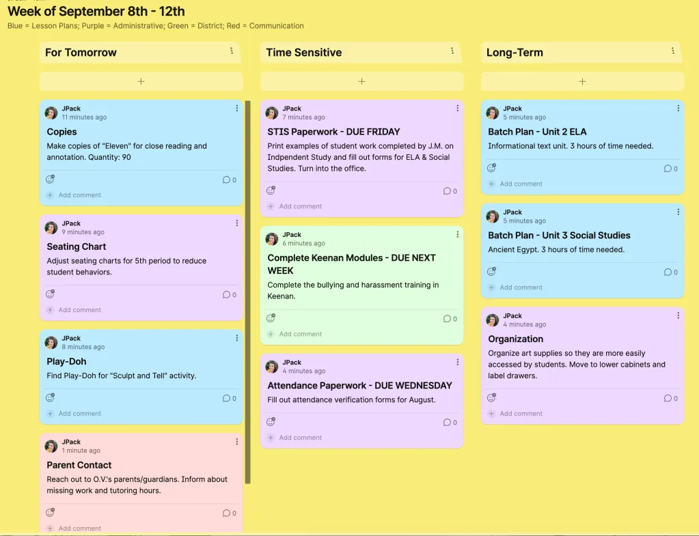Add comment on the Parent Contact card
699x536 pixels.
[74, 528]
